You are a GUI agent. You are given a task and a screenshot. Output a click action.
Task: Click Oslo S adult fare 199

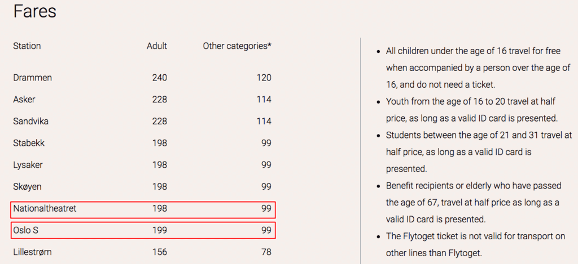pyautogui.click(x=160, y=231)
